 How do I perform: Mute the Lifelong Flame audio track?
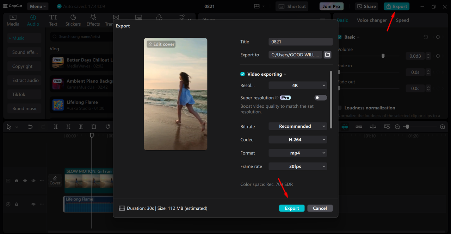coord(33,204)
